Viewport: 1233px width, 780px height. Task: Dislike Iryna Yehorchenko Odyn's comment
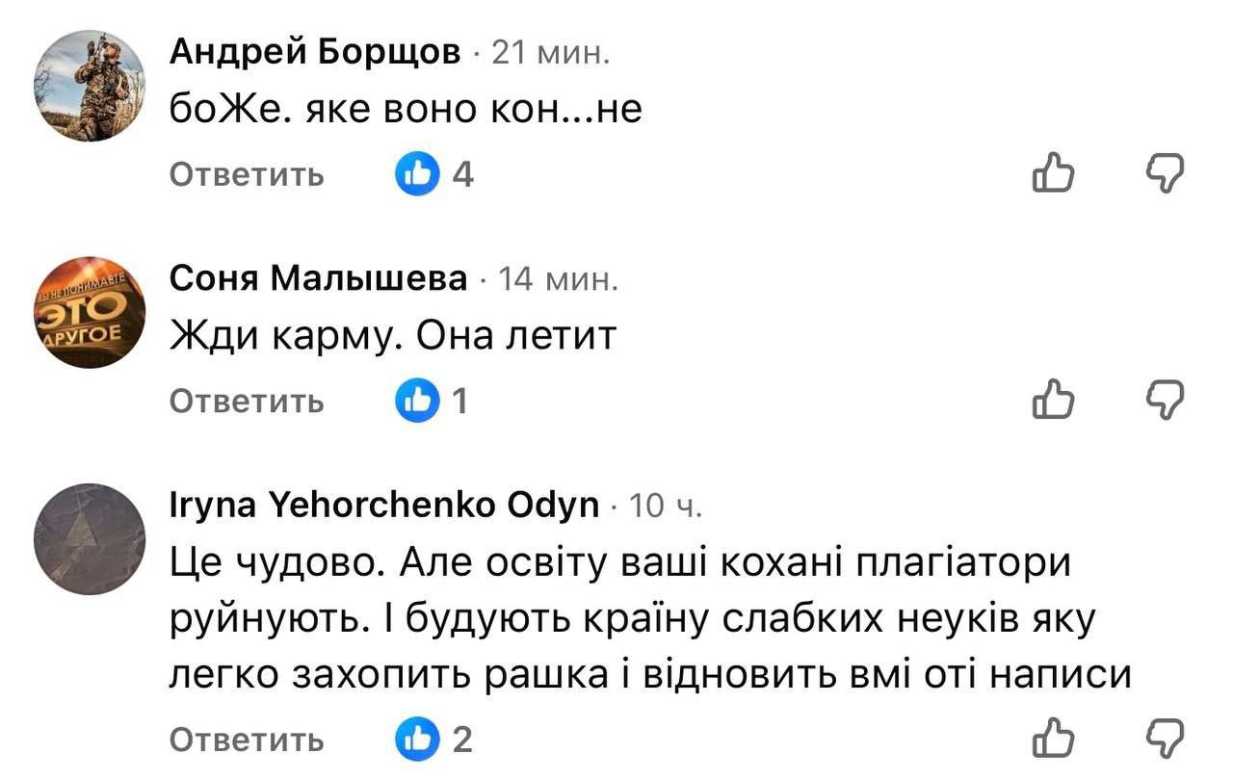coord(1164,739)
